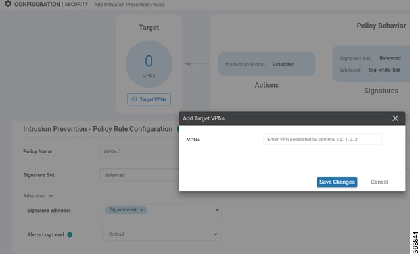Click the arrow pointing to Target panel
This screenshot has height=254, width=418.
pyautogui.click(x=197, y=64)
